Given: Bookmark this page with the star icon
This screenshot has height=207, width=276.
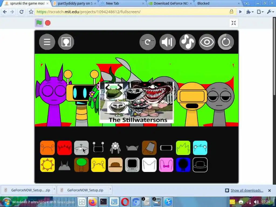Looking at the screenshot, I should pyautogui.click(x=31, y=12).
